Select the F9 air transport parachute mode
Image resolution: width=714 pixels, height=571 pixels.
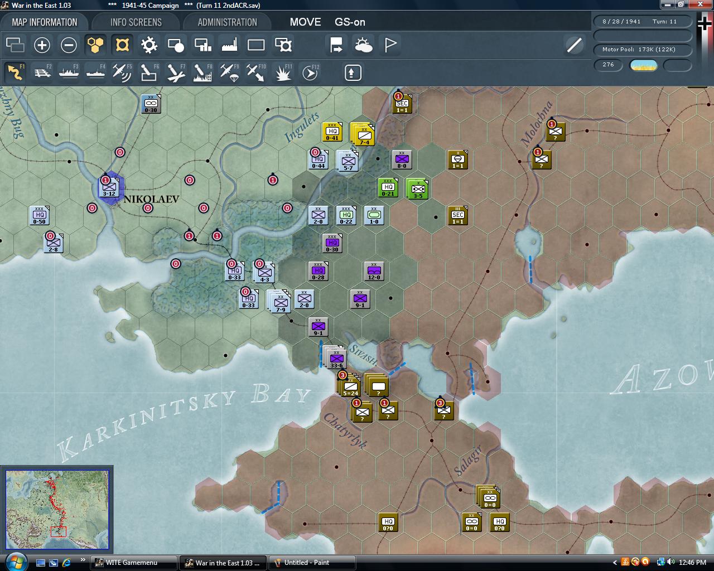[x=229, y=72]
